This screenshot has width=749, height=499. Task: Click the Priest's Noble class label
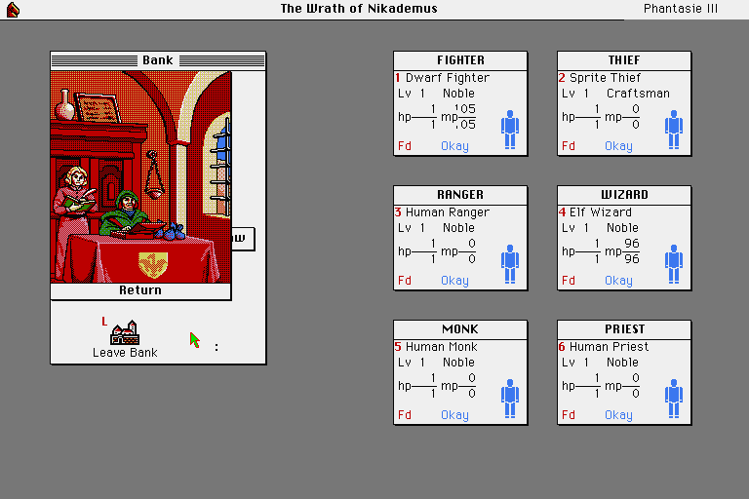coord(622,363)
